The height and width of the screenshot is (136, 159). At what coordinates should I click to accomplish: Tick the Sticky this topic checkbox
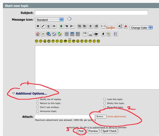[105, 103]
